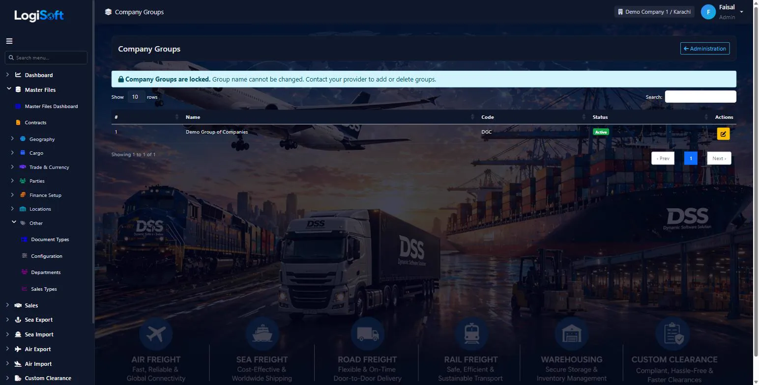
Task: Expand the Finance Setup chevron
Action: pos(12,194)
